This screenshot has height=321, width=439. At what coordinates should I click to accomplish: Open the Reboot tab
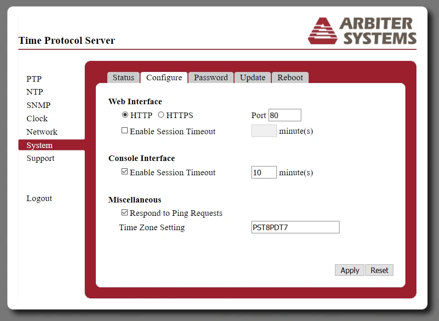pyautogui.click(x=290, y=77)
